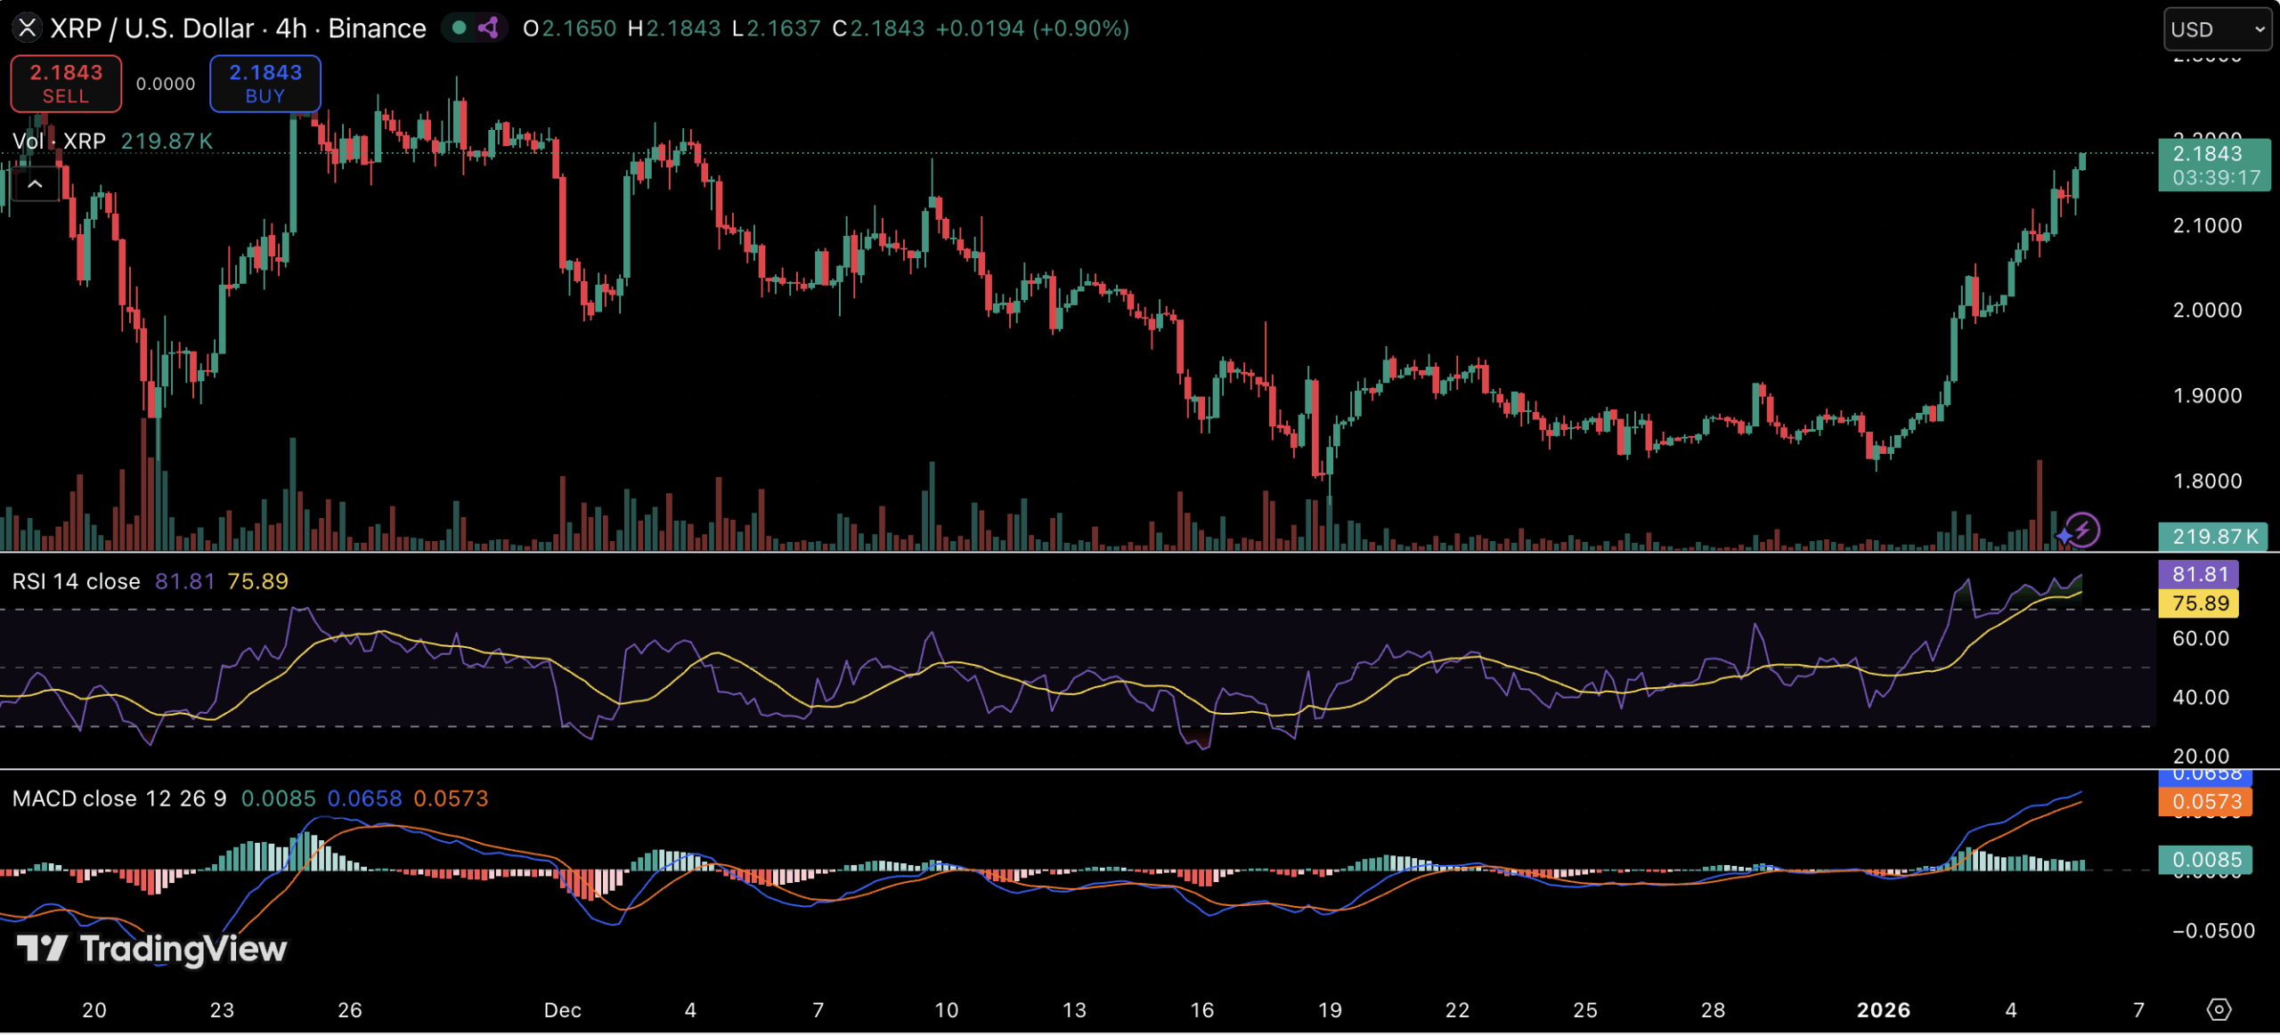2280x1036 pixels.
Task: Click the orange 0.0573 MACD signal tag
Action: (x=2205, y=802)
